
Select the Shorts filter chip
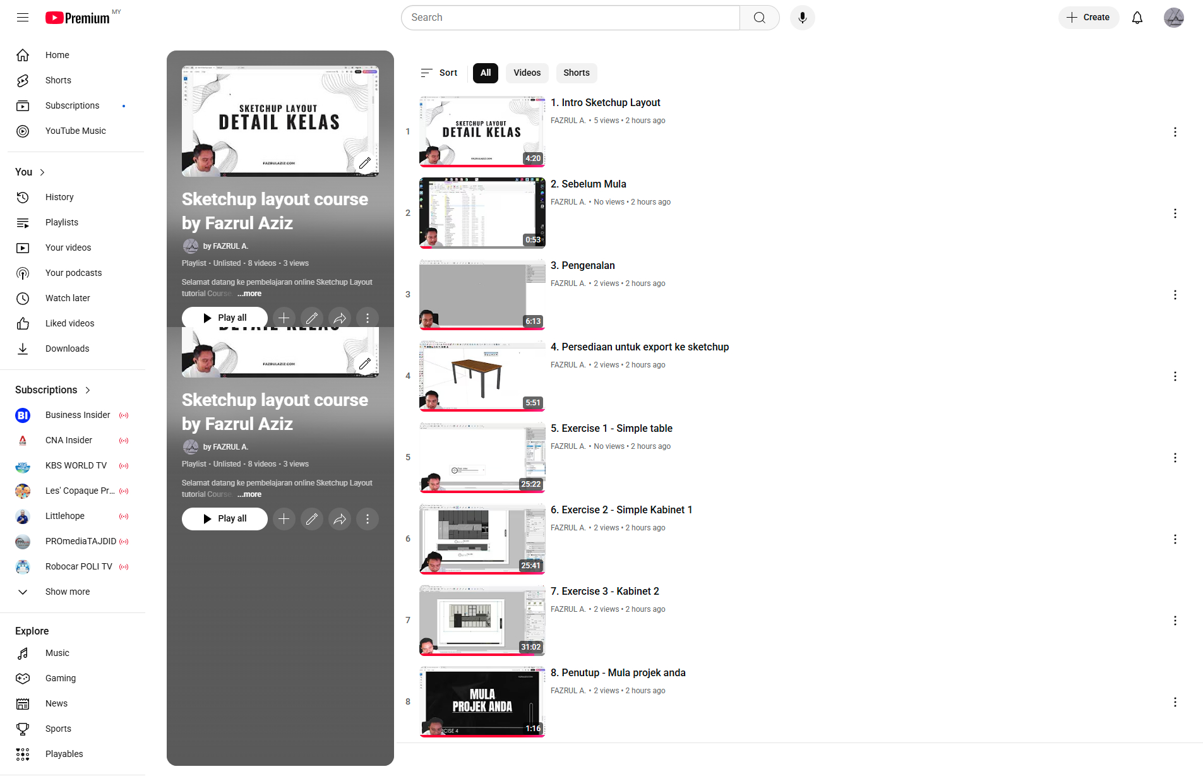tap(576, 73)
